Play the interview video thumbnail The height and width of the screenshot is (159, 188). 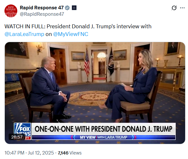coord(95,93)
